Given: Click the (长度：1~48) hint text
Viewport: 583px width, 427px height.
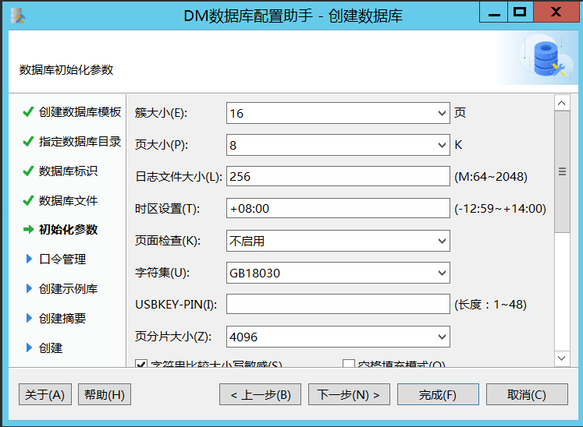Looking at the screenshot, I should click(490, 304).
